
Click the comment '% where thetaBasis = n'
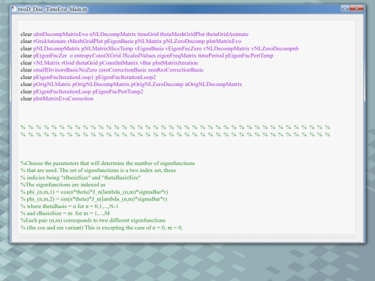(x=69, y=206)
